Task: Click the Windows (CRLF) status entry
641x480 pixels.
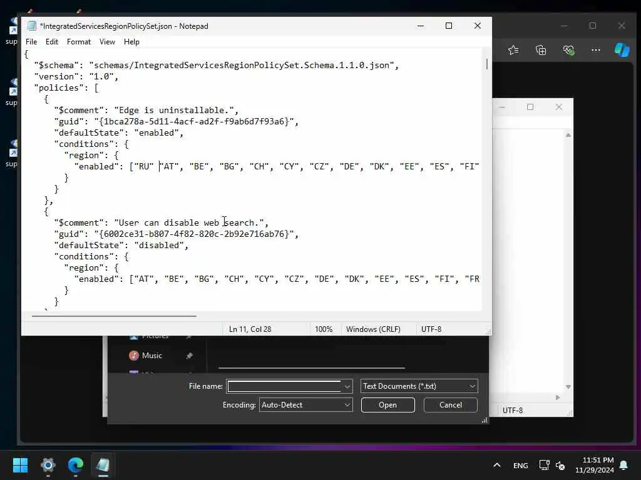Action: (x=373, y=329)
